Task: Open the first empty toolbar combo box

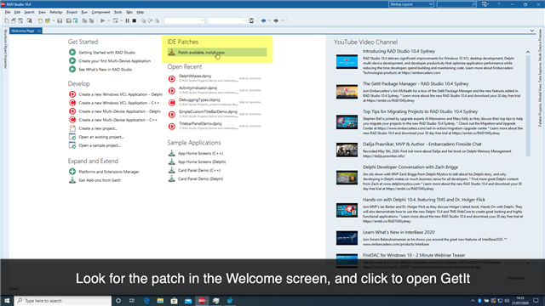Action: click(184, 20)
